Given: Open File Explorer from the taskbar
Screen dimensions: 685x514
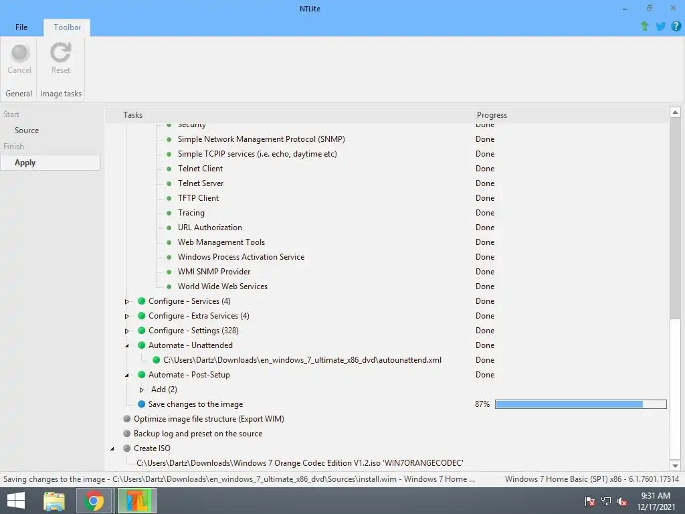Looking at the screenshot, I should click(x=54, y=501).
